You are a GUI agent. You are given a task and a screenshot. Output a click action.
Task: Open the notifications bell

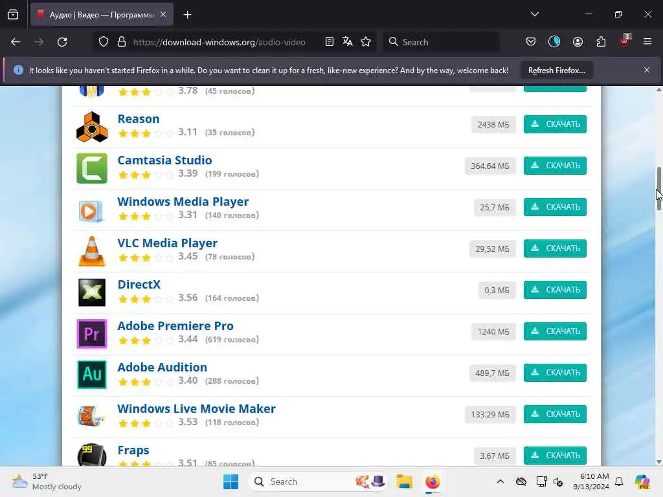pos(619,481)
